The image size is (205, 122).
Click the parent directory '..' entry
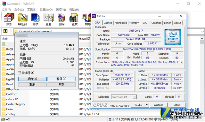point(5,44)
